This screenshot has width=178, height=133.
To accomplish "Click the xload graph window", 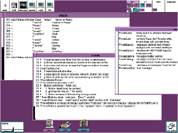I will (12, 127).
